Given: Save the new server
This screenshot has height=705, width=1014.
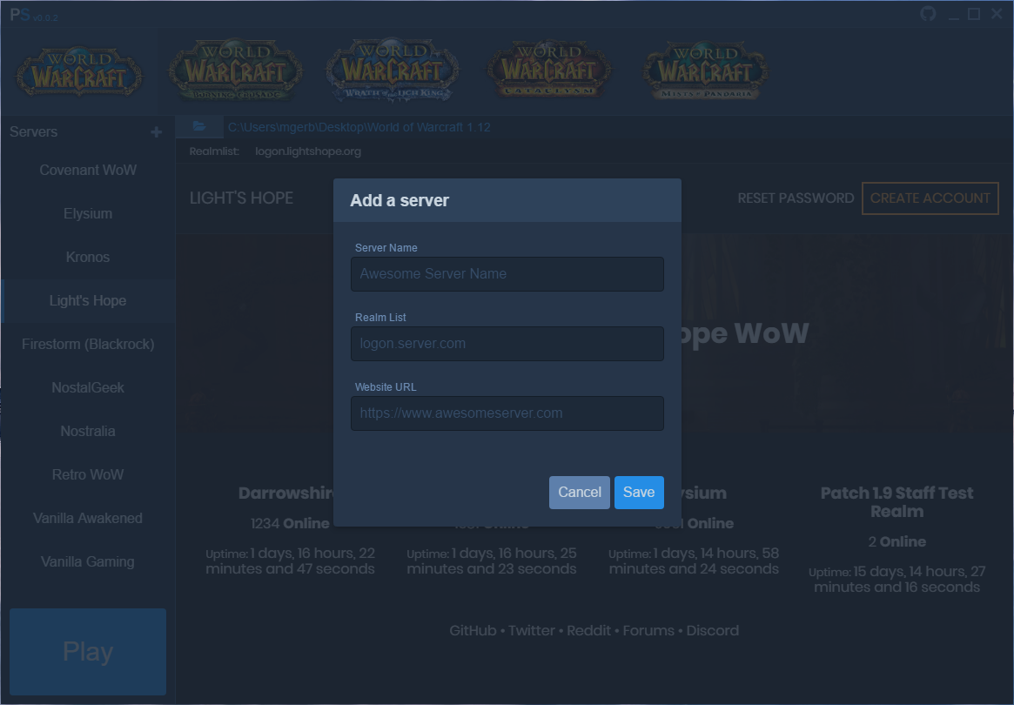Looking at the screenshot, I should click(638, 493).
